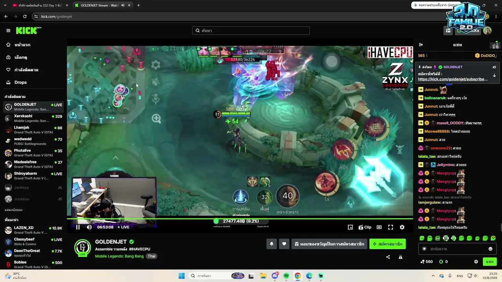This screenshot has height=282, width=502.
Task: Open Lhamjak channel in sidebar
Action: pos(33,130)
